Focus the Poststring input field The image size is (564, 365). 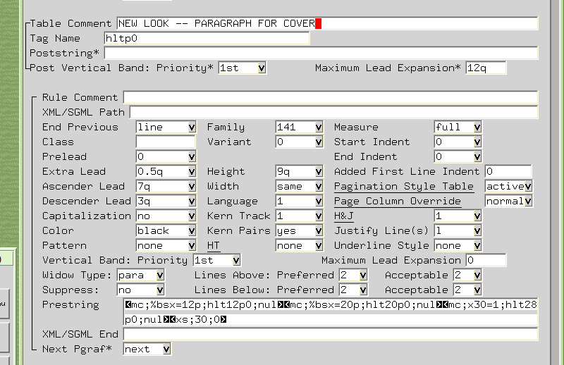[321, 53]
